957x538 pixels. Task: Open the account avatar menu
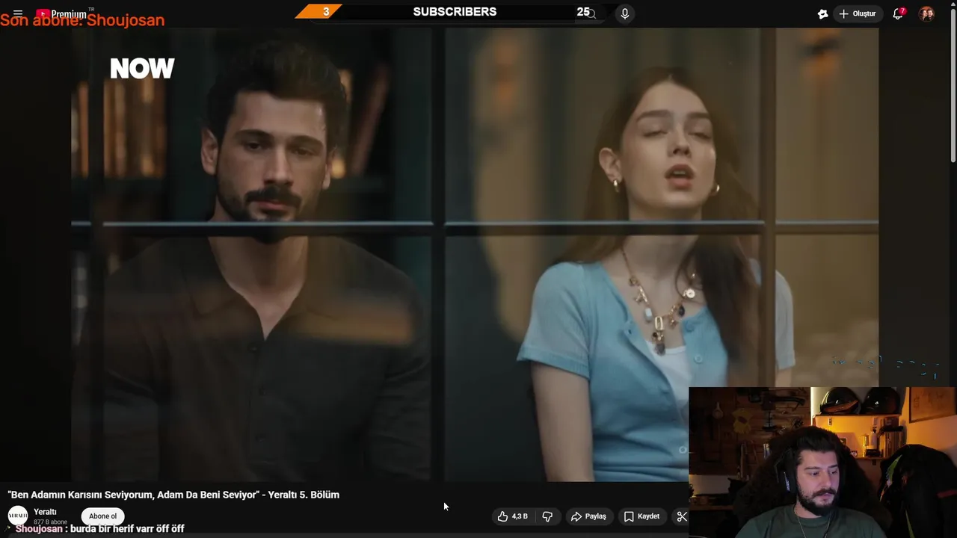click(x=926, y=13)
